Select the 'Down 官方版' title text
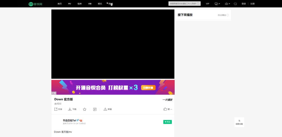Viewport: 282px width, 137px height. 63,99
